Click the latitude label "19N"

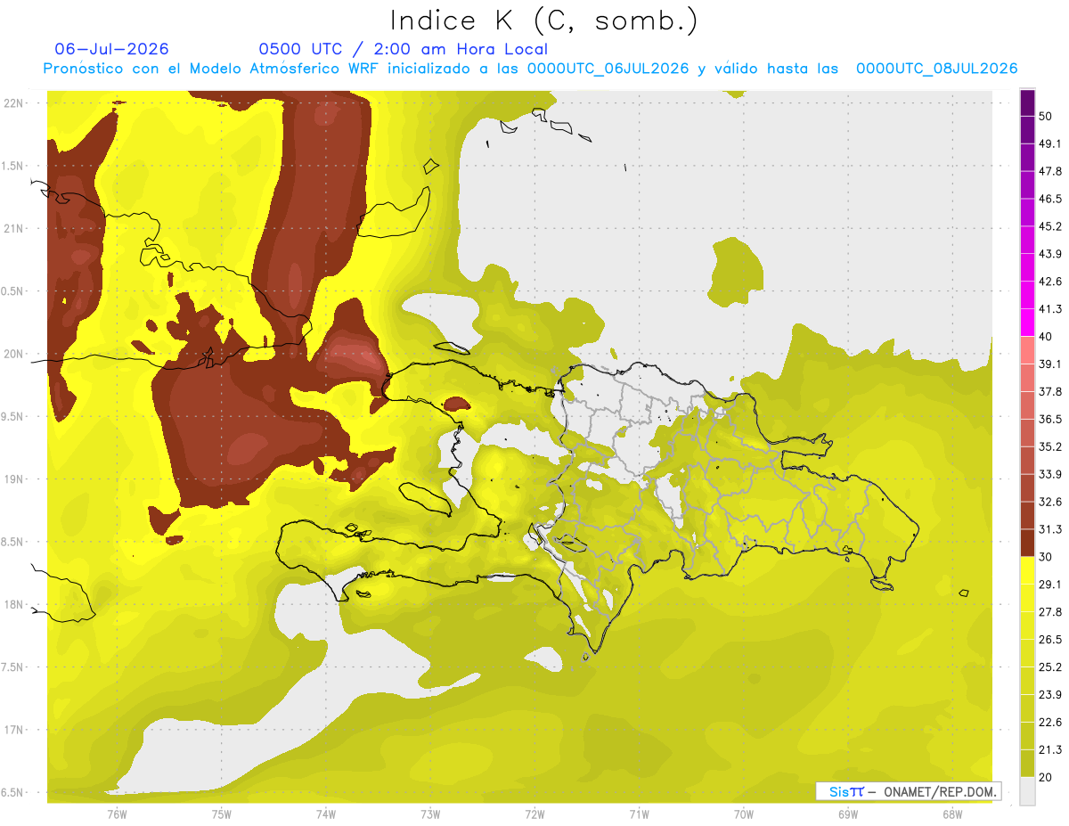15,479
